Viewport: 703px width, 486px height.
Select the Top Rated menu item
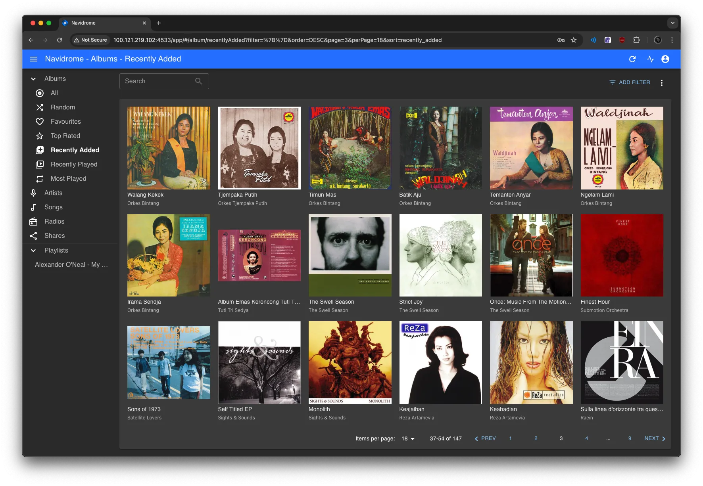point(65,136)
